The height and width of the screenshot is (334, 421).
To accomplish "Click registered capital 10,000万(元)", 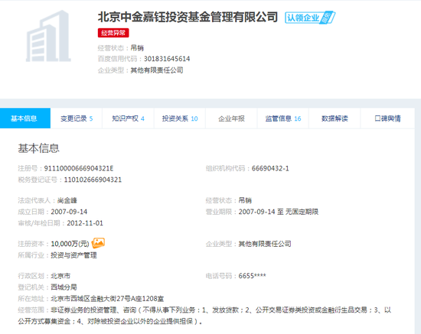I will 70,244.
